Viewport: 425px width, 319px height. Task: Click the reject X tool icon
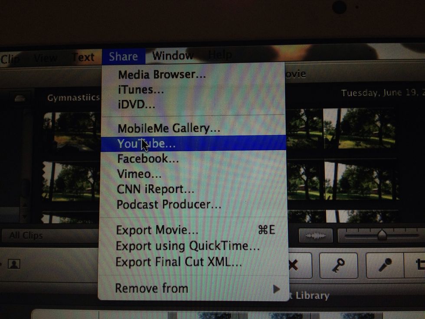[x=300, y=265]
